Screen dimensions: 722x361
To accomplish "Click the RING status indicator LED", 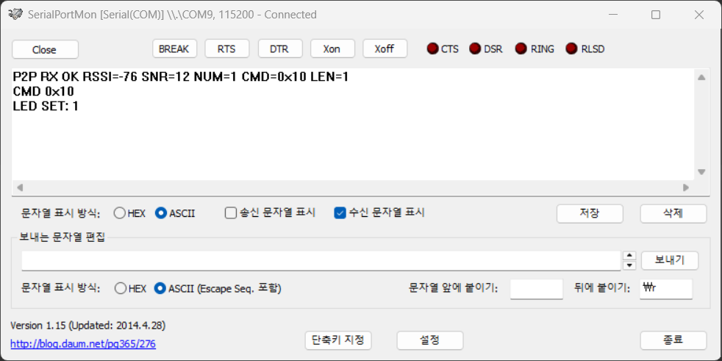I will pyautogui.click(x=521, y=49).
